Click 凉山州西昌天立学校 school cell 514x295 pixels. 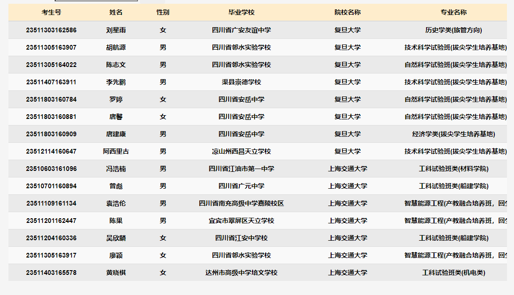241,152
